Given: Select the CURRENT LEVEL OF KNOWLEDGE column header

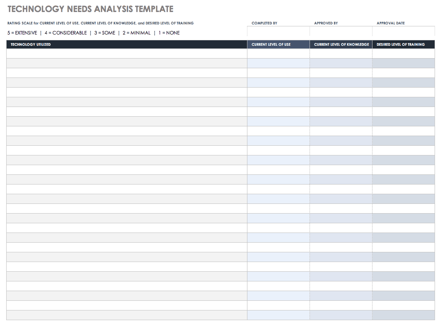Looking at the screenshot, I should pos(341,44).
